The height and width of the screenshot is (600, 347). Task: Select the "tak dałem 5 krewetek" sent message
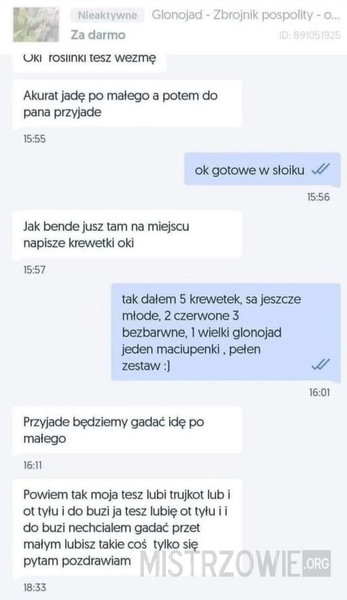coord(226,332)
